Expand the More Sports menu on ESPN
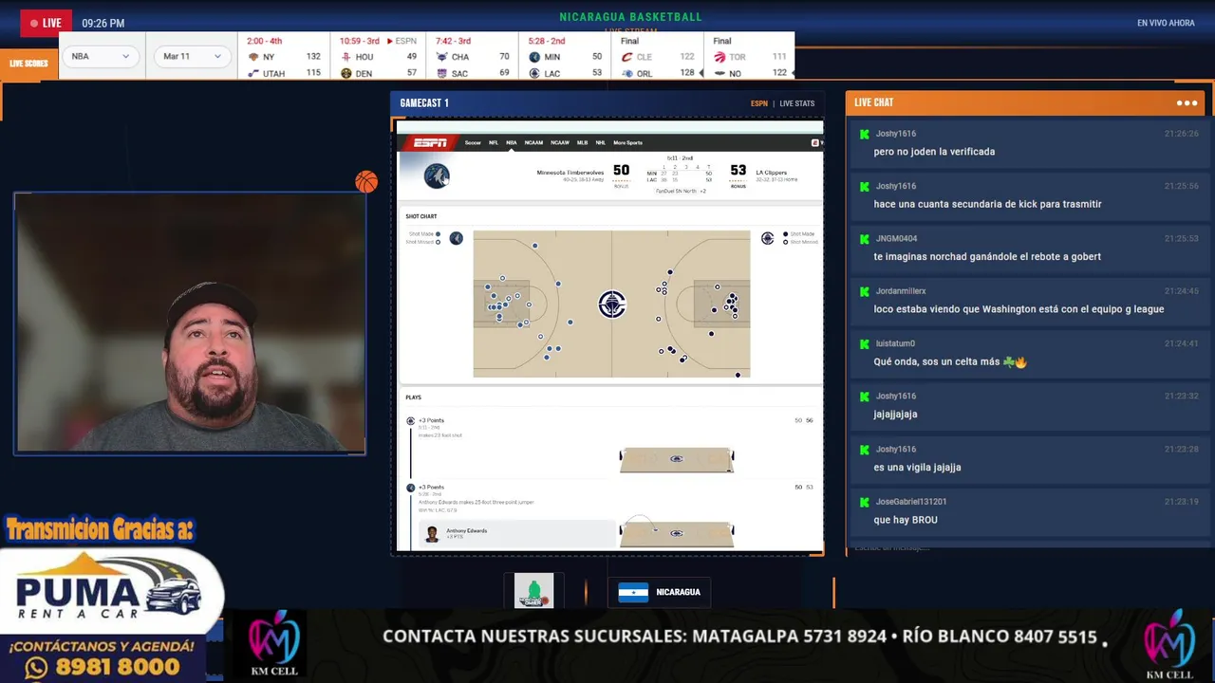 tap(627, 142)
